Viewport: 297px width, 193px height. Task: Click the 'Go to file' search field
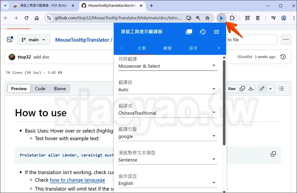point(252,40)
